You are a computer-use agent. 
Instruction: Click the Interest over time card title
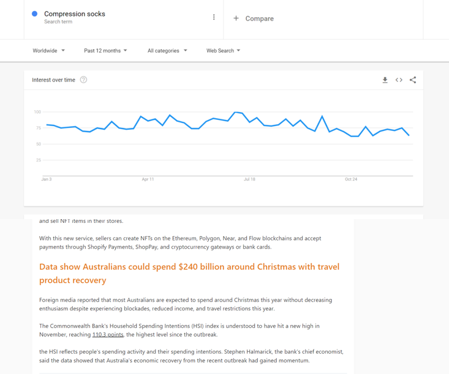54,80
